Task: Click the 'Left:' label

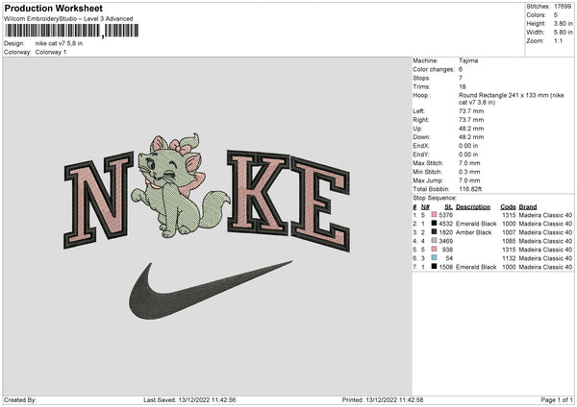Action: point(418,111)
